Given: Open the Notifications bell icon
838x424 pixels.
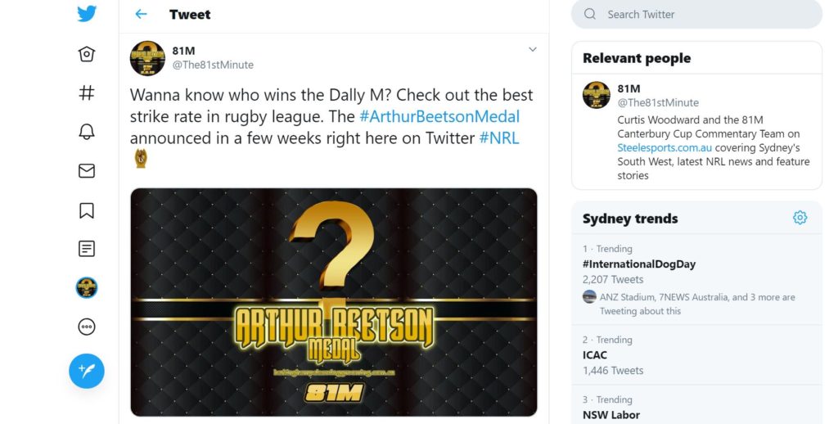Looking at the screenshot, I should point(87,132).
